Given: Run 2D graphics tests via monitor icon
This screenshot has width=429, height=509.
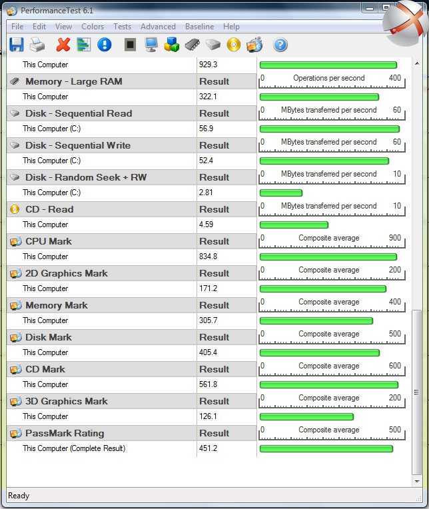Looking at the screenshot, I should (151, 45).
